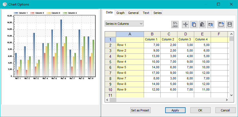Image resolution: width=238 pixels, height=117 pixels.
Task: Click the Paste clipboard icon
Action: (202, 24)
